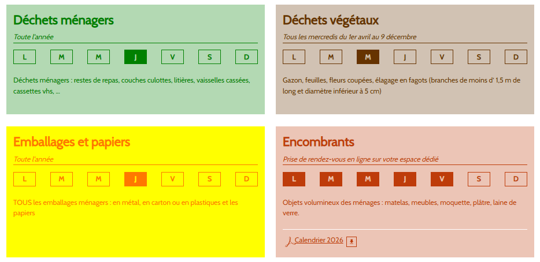The height and width of the screenshot is (262, 540).
Task: Select the J day box under Encombrants
Action: pyautogui.click(x=405, y=179)
